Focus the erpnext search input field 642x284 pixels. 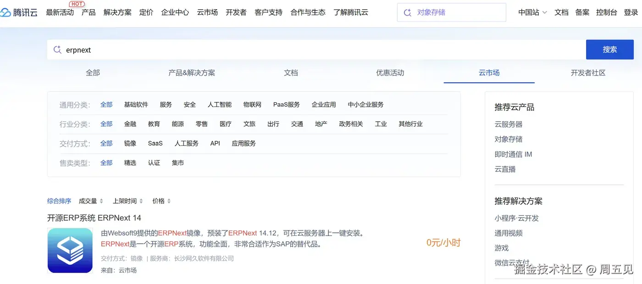[316, 49]
